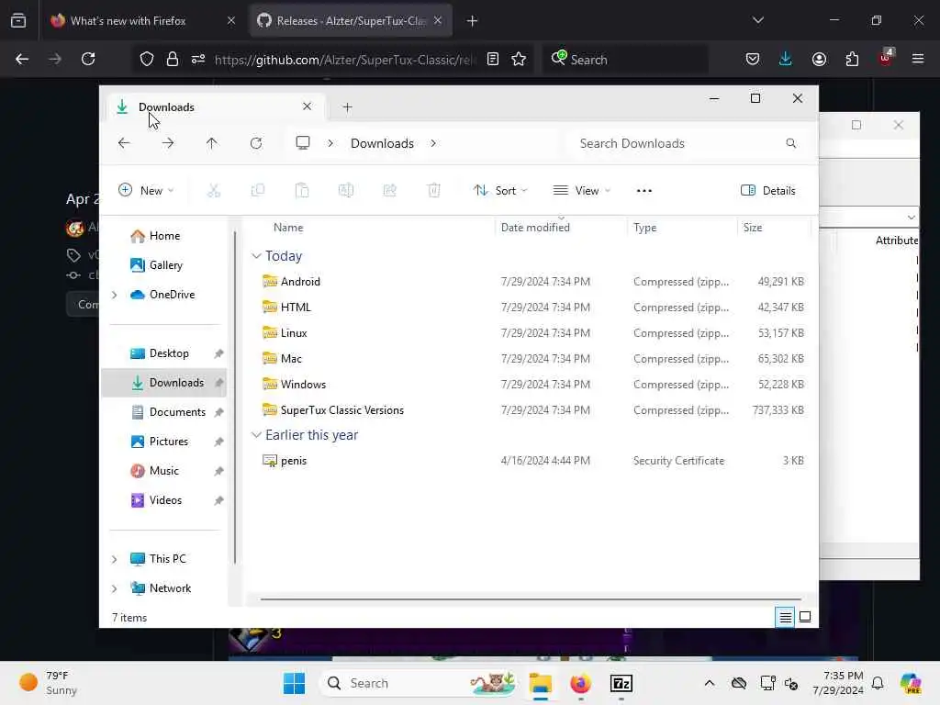Screen dimensions: 940x705
Task: Open a new Firefox tab
Action: point(472,20)
